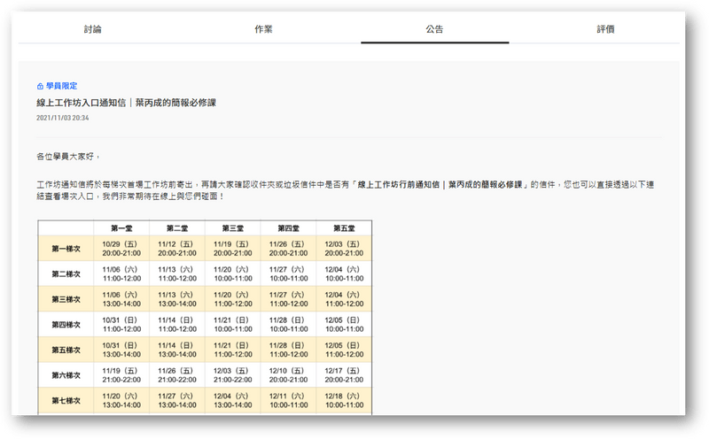This screenshot has width=709, height=439.
Task: Click the 10/29 (五) 20:00-21:00 cell
Action: 121,249
